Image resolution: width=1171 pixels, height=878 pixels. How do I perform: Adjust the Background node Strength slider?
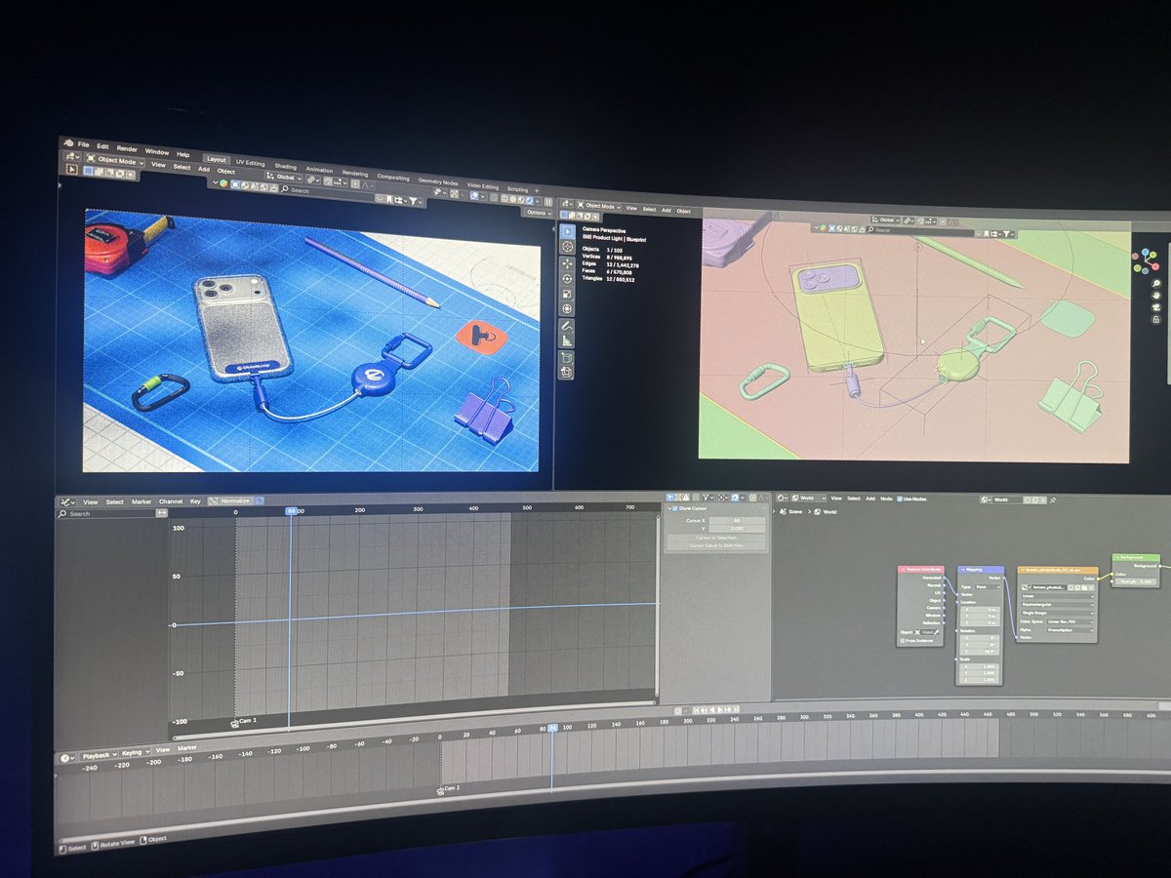point(1136,581)
